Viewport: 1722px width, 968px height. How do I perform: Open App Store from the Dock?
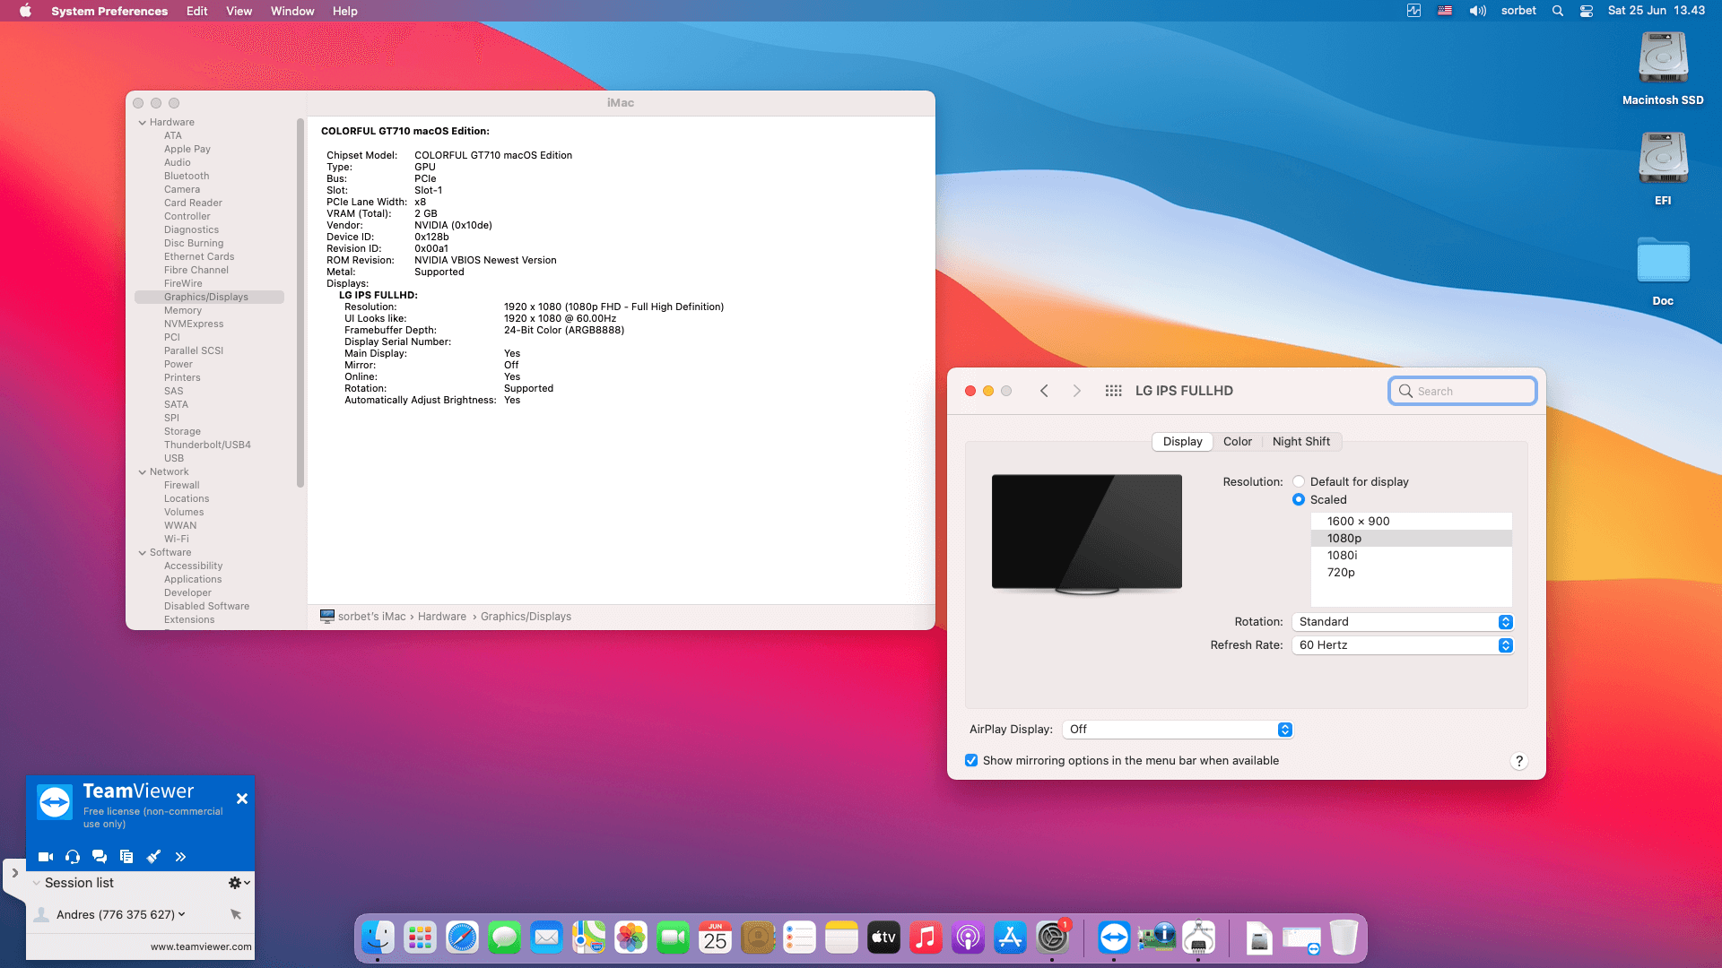coord(1010,938)
